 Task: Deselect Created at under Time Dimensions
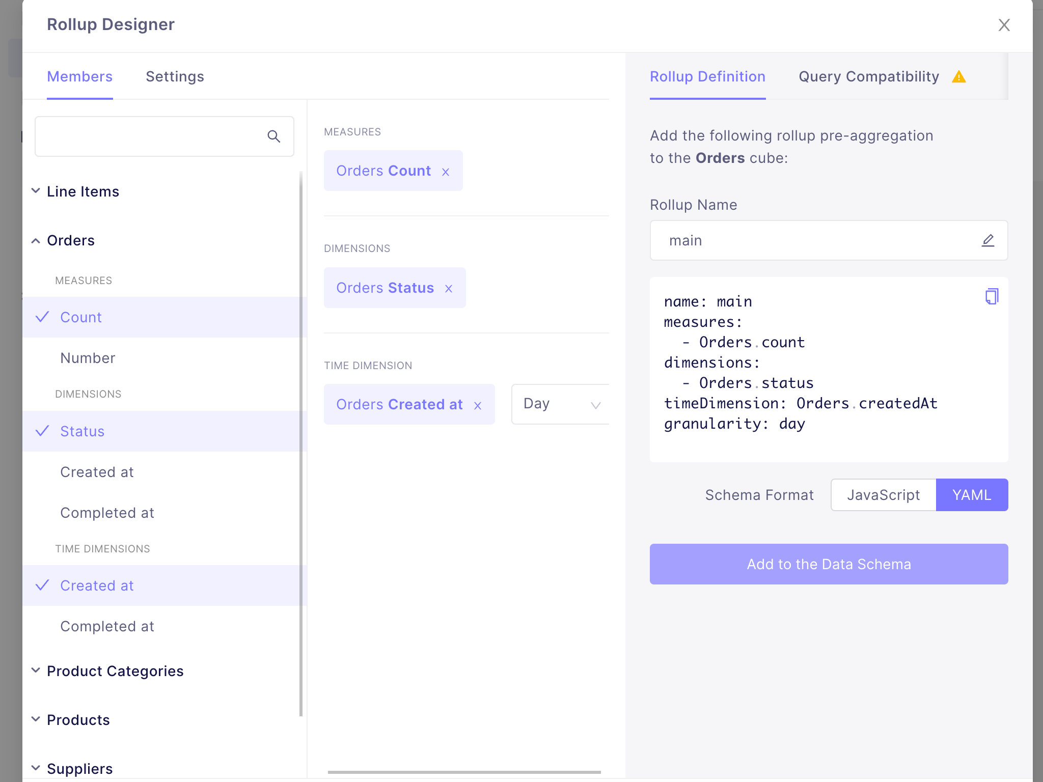tap(164, 585)
